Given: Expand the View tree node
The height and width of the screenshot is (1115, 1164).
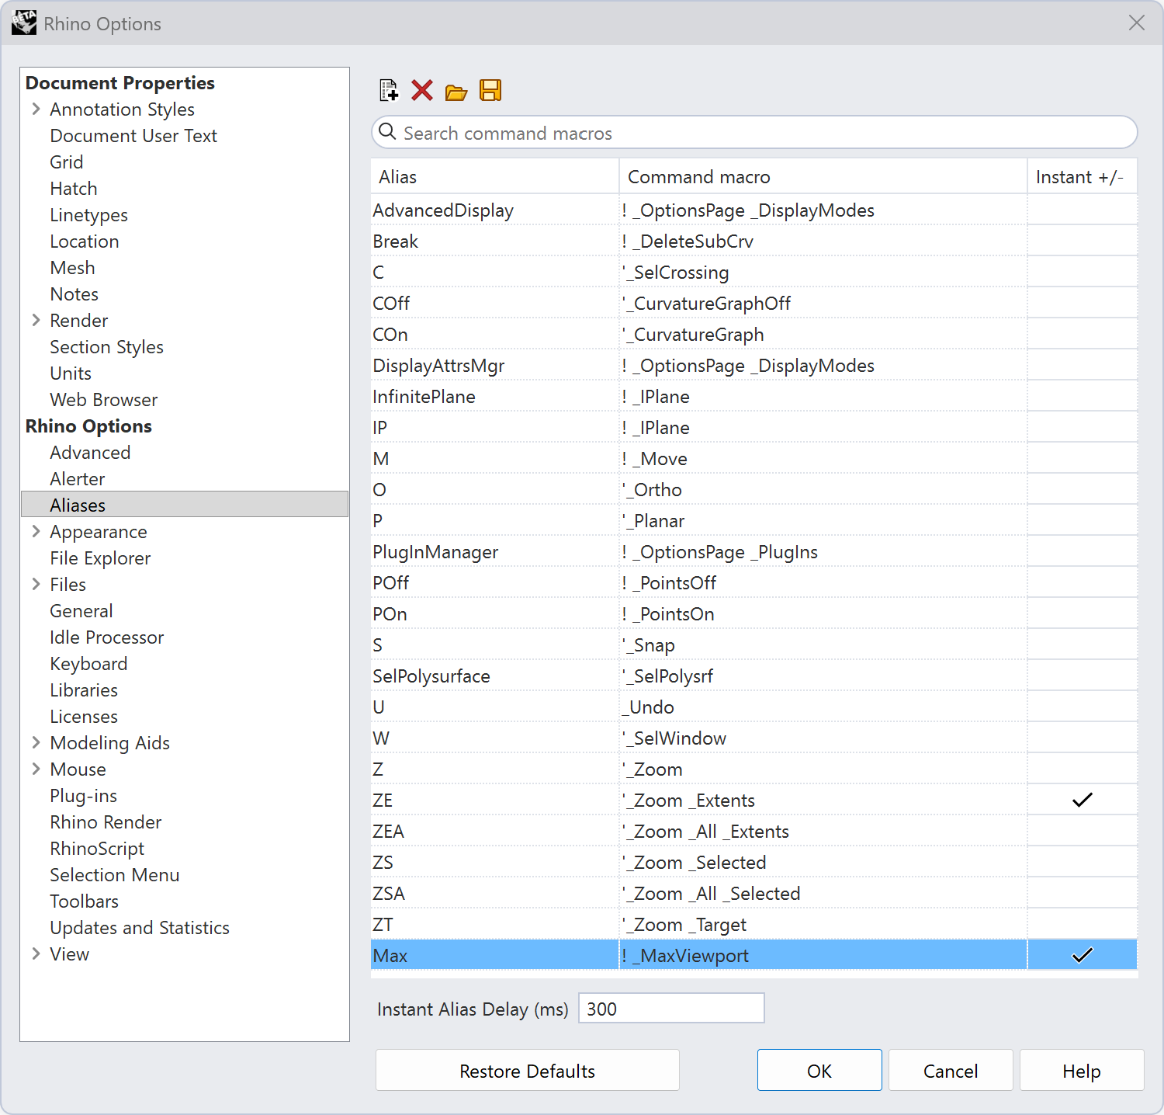Looking at the screenshot, I should coord(36,954).
